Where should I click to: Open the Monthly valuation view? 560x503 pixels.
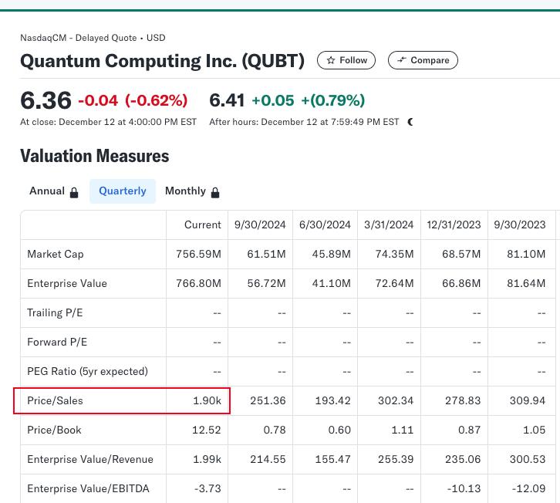pyautogui.click(x=185, y=191)
